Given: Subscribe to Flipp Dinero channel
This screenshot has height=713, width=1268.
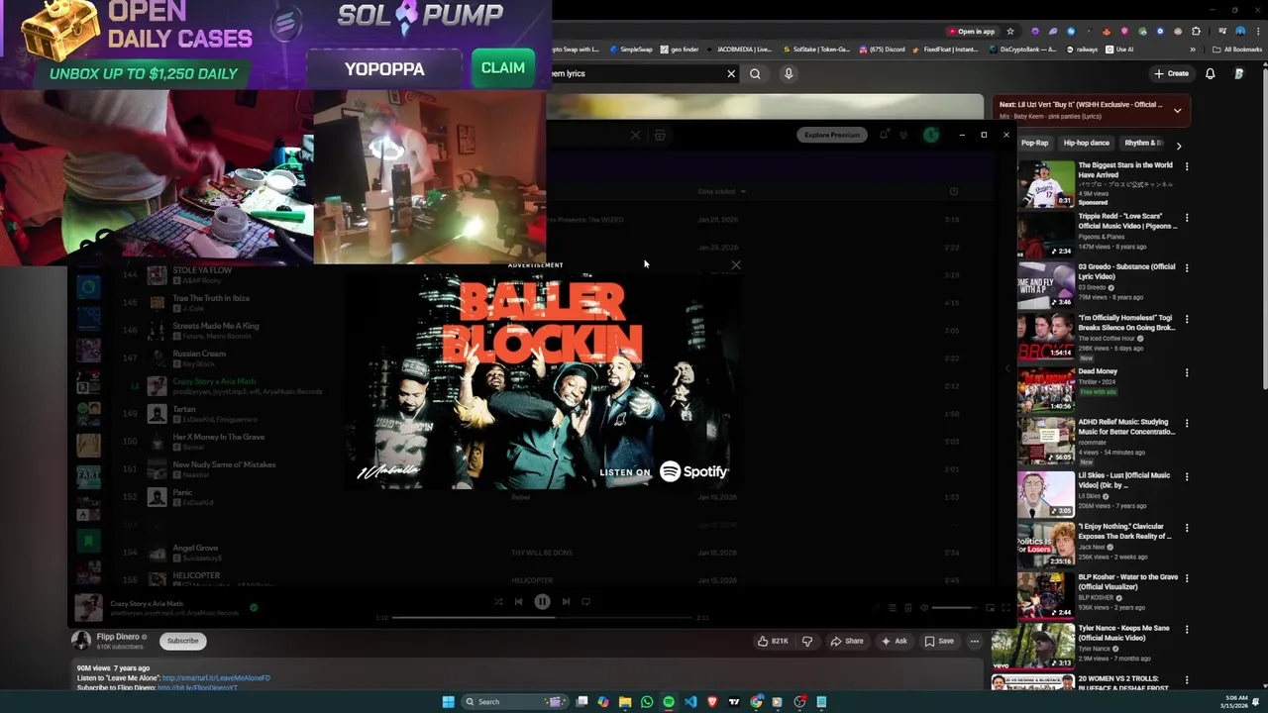Looking at the screenshot, I should [182, 641].
